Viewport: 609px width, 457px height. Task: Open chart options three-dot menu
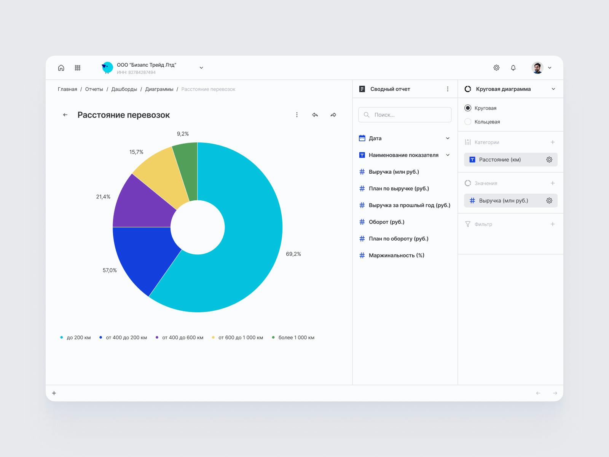(297, 115)
